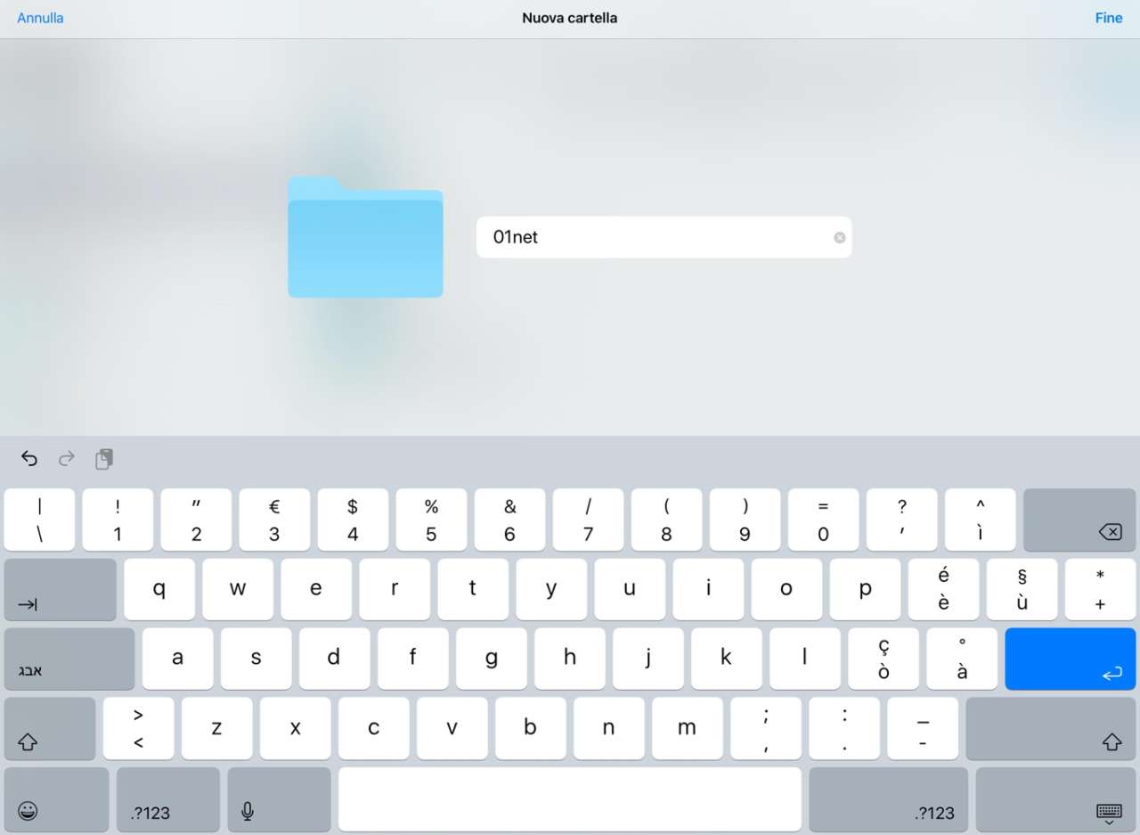Switch to right .?123 symbols layout
This screenshot has height=835, width=1140.
(888, 799)
